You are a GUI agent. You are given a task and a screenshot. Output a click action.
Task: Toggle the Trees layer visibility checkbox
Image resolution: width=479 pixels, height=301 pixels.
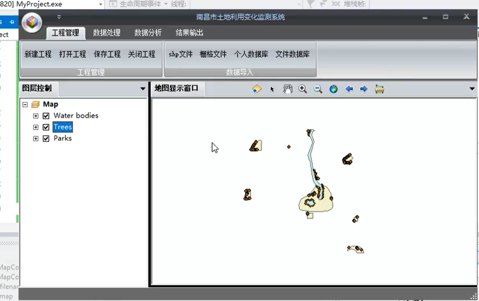(x=46, y=127)
